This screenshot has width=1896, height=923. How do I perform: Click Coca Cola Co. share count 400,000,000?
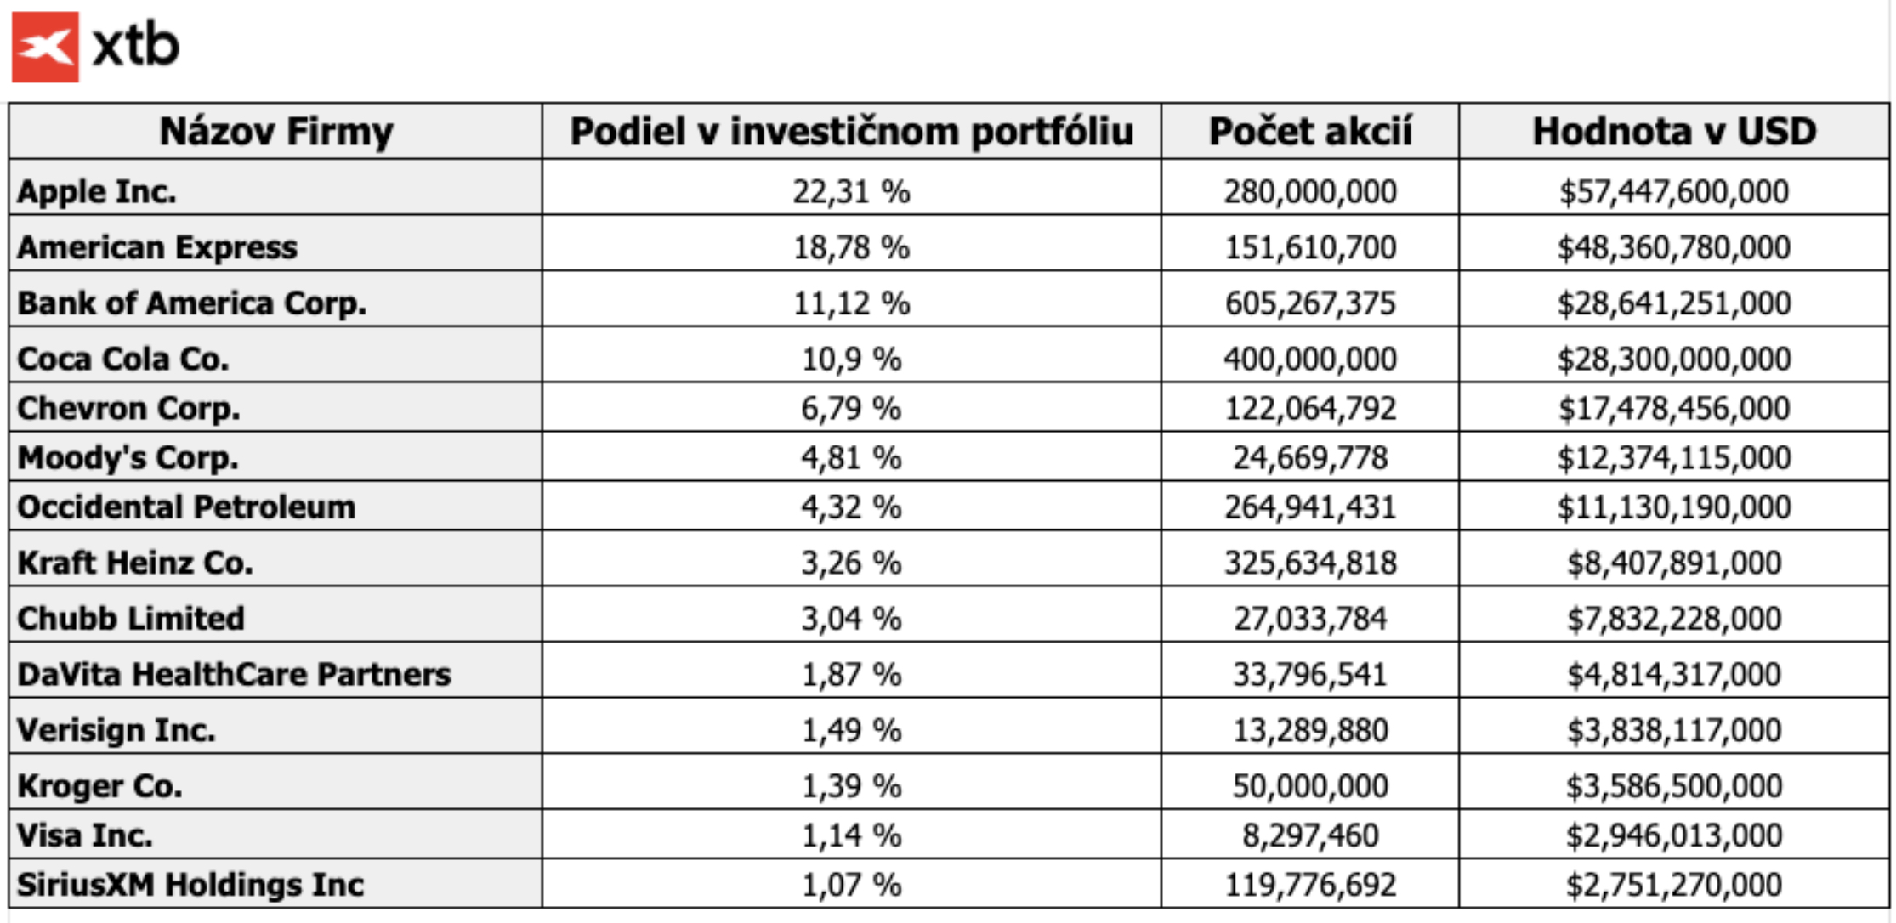(1310, 359)
